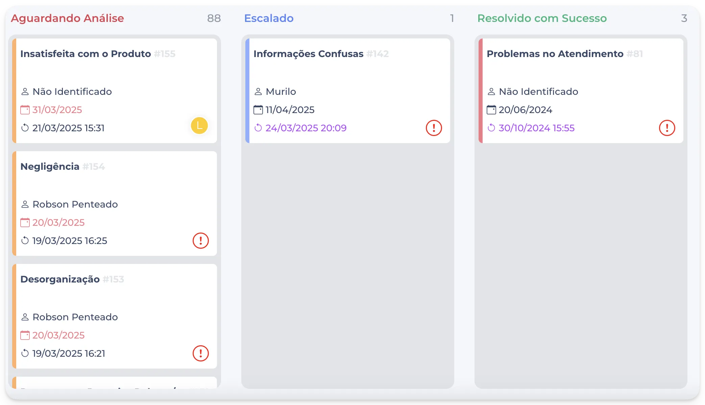Click calendar icon beside 11/04/2025 date
This screenshot has height=405, width=705.
pos(258,110)
